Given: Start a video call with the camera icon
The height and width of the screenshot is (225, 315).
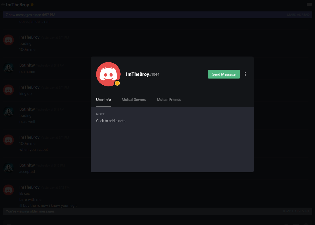Looking at the screenshot, I should (x=309, y=4).
